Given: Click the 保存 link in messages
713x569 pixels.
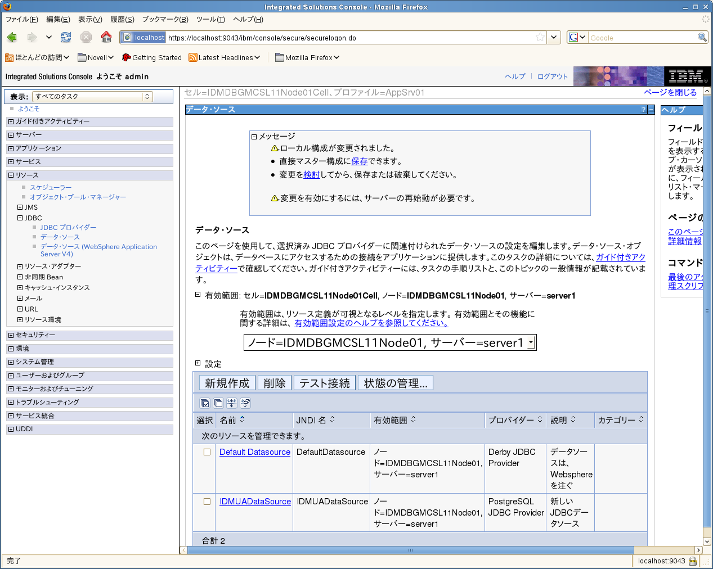Looking at the screenshot, I should (x=360, y=161).
